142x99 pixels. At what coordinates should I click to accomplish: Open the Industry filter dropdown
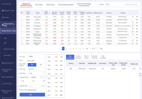[113, 4]
